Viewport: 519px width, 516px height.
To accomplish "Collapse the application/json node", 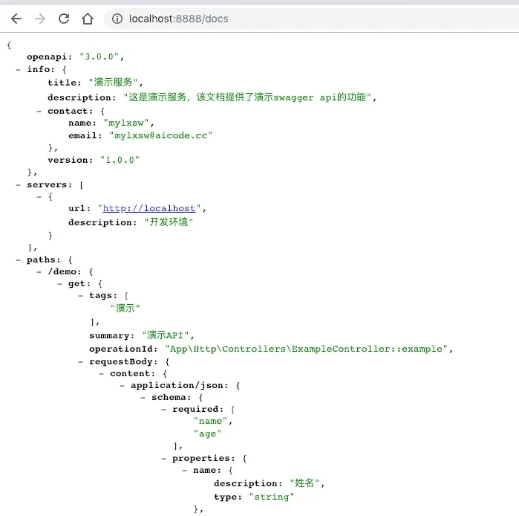I will 122,386.
